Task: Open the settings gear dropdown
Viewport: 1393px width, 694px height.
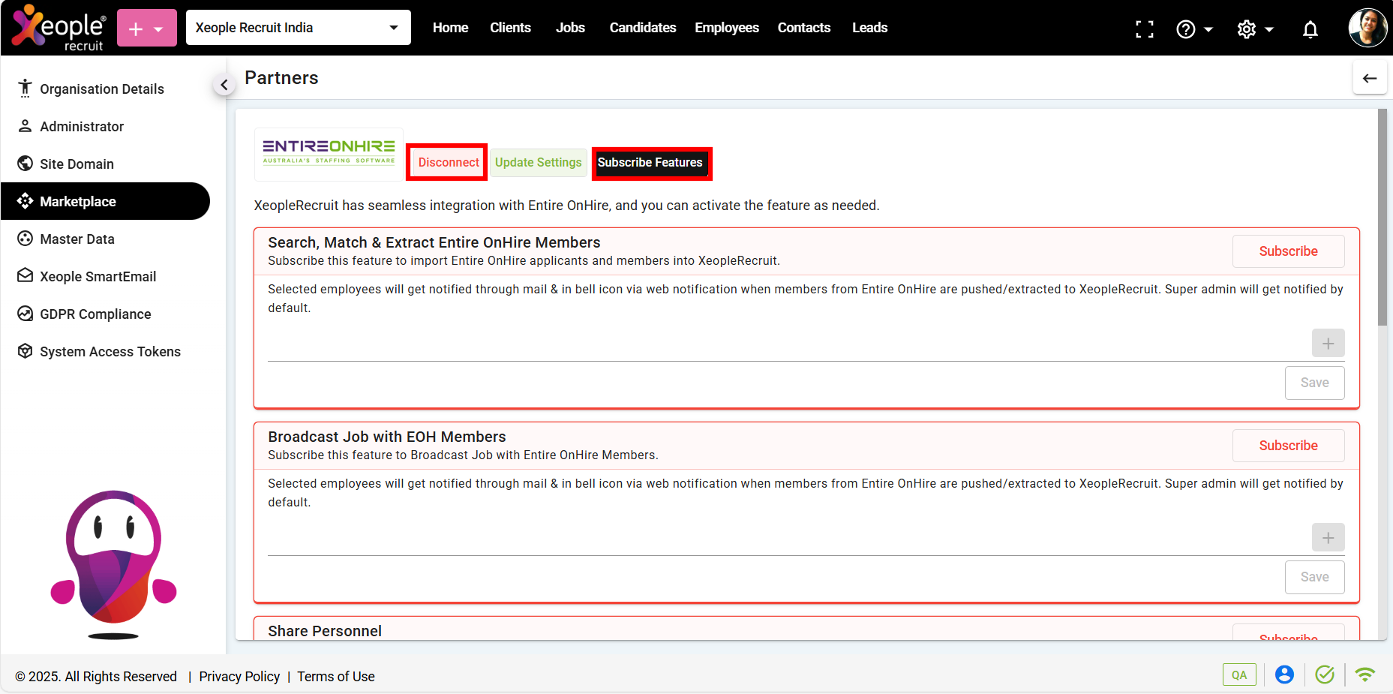Action: 1255,29
